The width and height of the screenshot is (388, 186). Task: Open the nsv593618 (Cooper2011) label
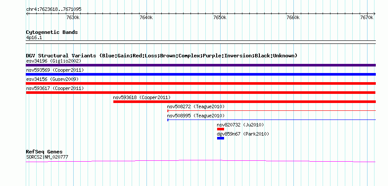142,97
